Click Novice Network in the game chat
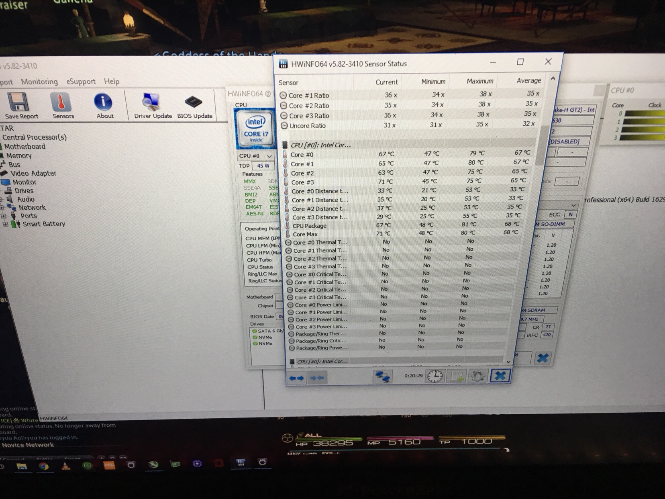The image size is (665, 499). pyautogui.click(x=28, y=445)
